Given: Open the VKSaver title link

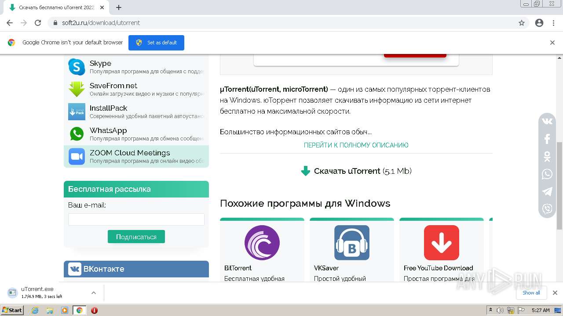Looking at the screenshot, I should pyautogui.click(x=326, y=268).
